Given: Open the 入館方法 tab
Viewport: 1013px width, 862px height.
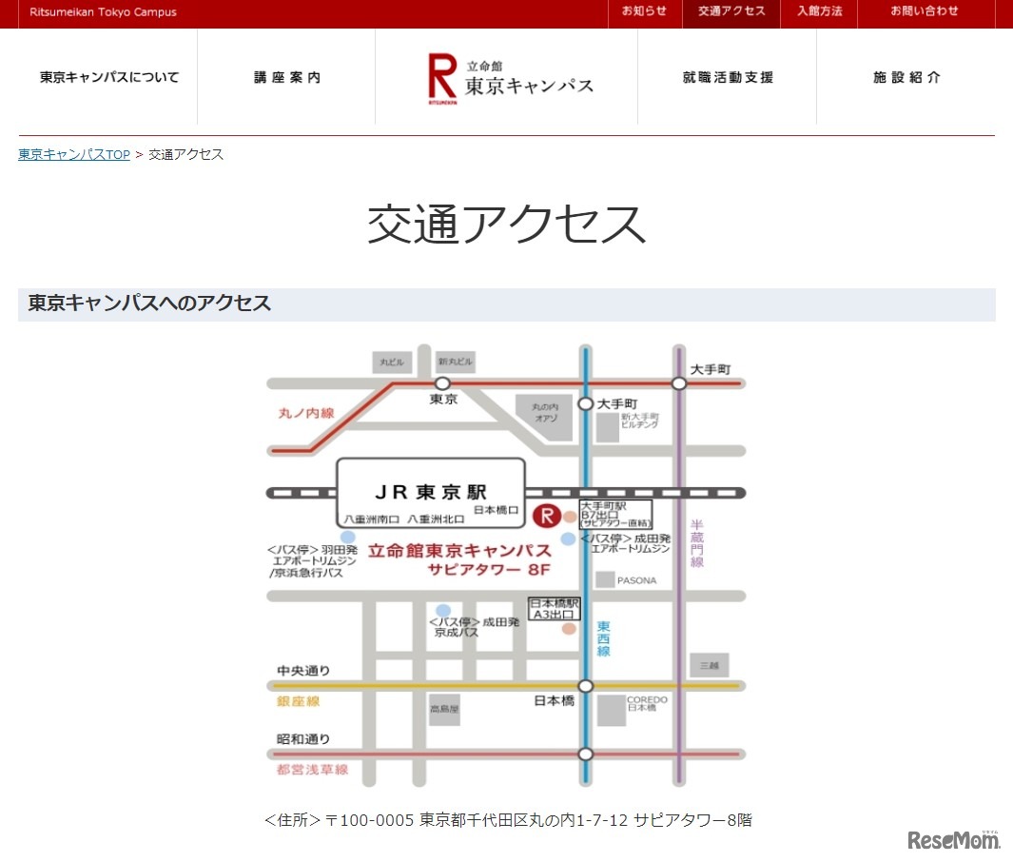Looking at the screenshot, I should [x=819, y=11].
